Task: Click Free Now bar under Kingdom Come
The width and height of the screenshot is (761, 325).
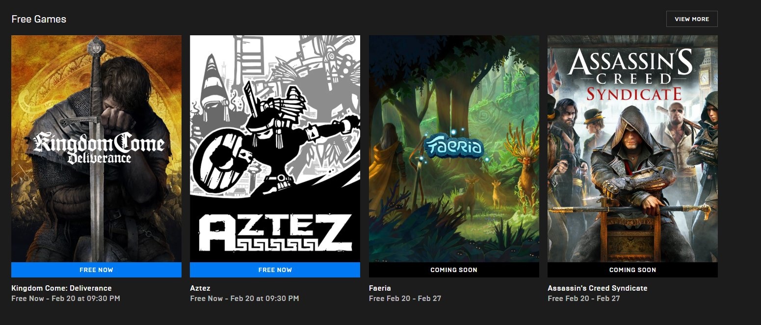Action: click(96, 270)
